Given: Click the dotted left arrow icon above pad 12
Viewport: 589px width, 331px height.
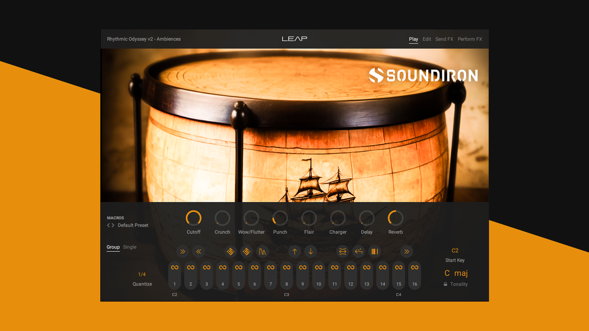Looking at the screenshot, I should [x=359, y=252].
